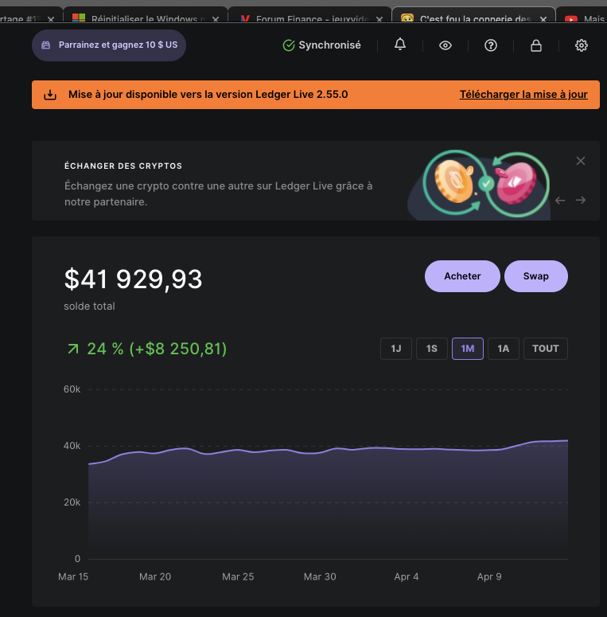Lock the app with padlock icon

[536, 45]
